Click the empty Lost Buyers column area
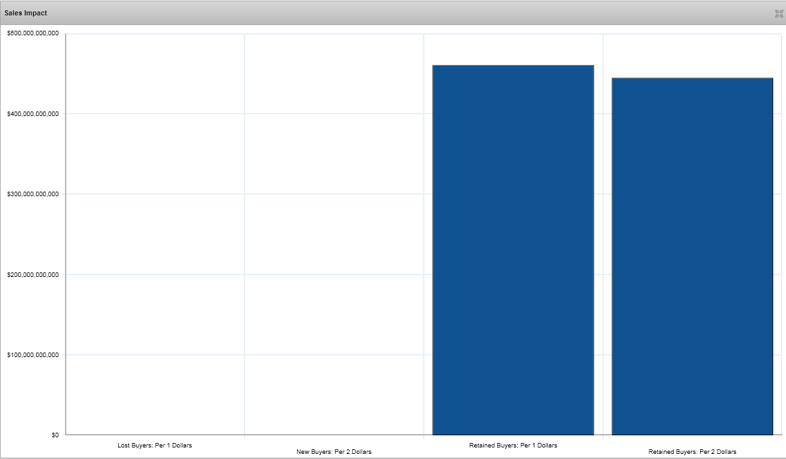This screenshot has height=459, width=786. [155, 234]
